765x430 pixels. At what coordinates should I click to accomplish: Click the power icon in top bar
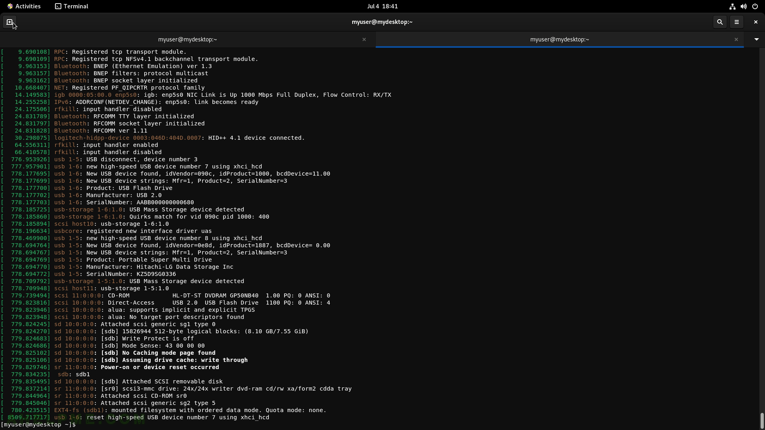click(x=755, y=6)
